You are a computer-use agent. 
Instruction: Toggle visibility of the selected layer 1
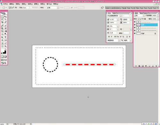coord(135,25)
